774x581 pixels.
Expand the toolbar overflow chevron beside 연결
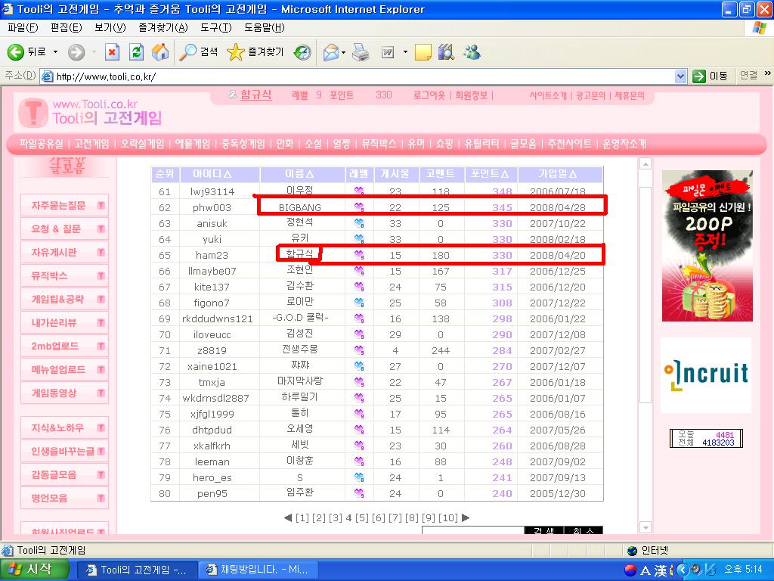[768, 73]
